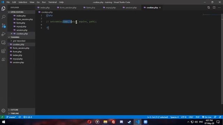This screenshot has height=125, width=223.
Task: Open the Source Control view
Action: (3, 25)
